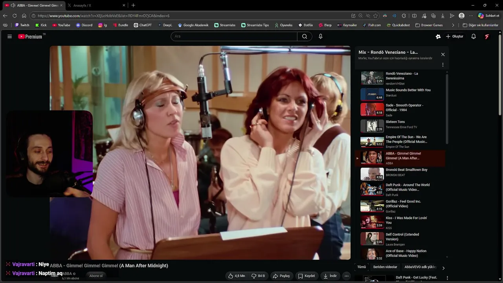Open browser settings ellipsis menu
This screenshot has width=503, height=283.
[471, 16]
